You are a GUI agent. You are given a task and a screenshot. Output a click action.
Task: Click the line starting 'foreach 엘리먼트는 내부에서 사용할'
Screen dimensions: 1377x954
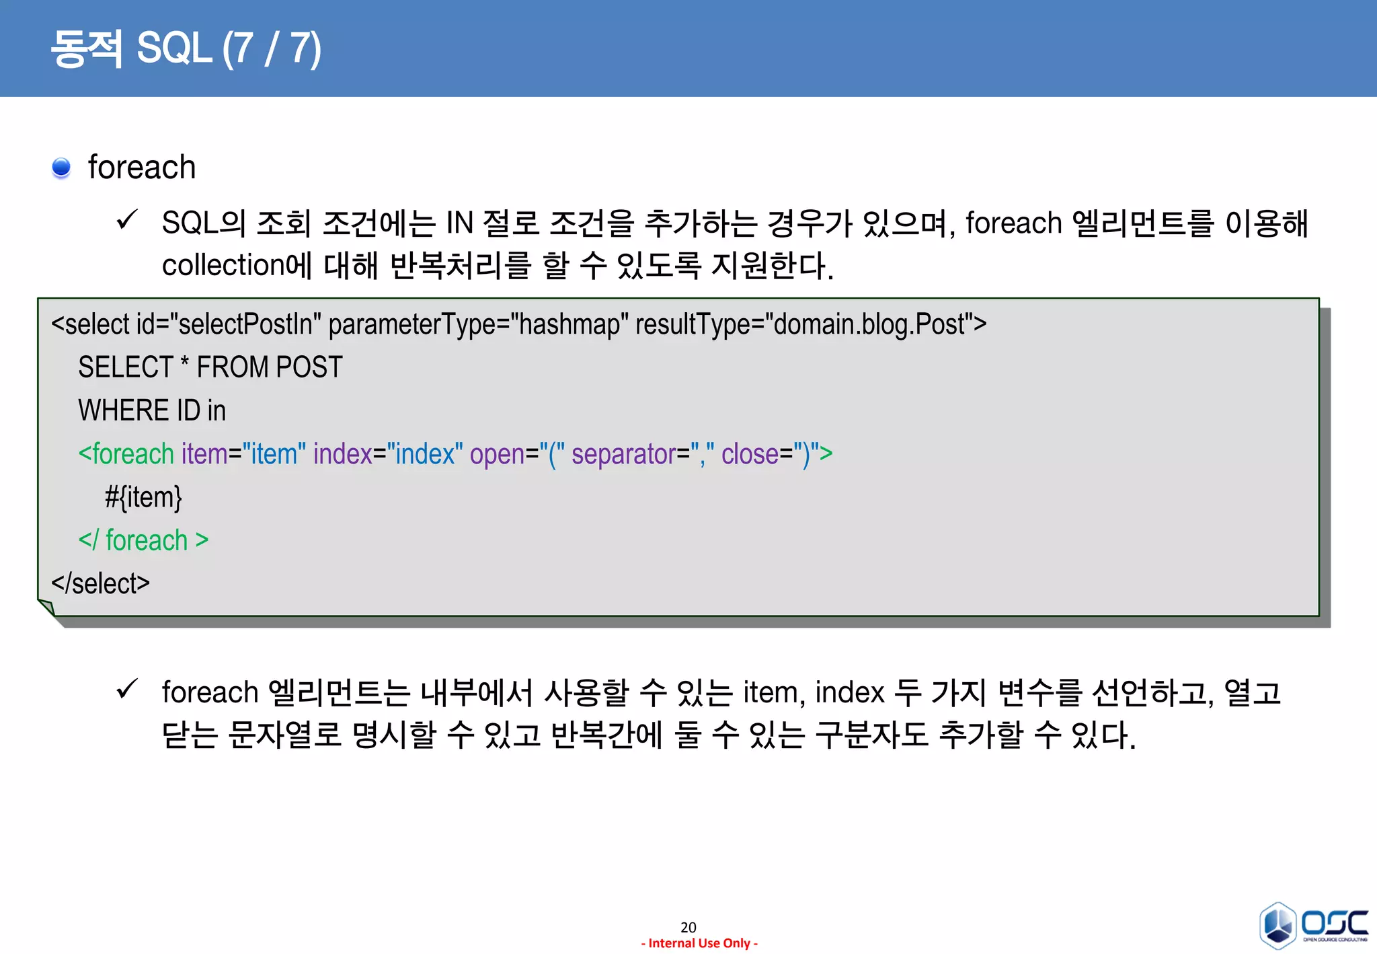click(721, 692)
